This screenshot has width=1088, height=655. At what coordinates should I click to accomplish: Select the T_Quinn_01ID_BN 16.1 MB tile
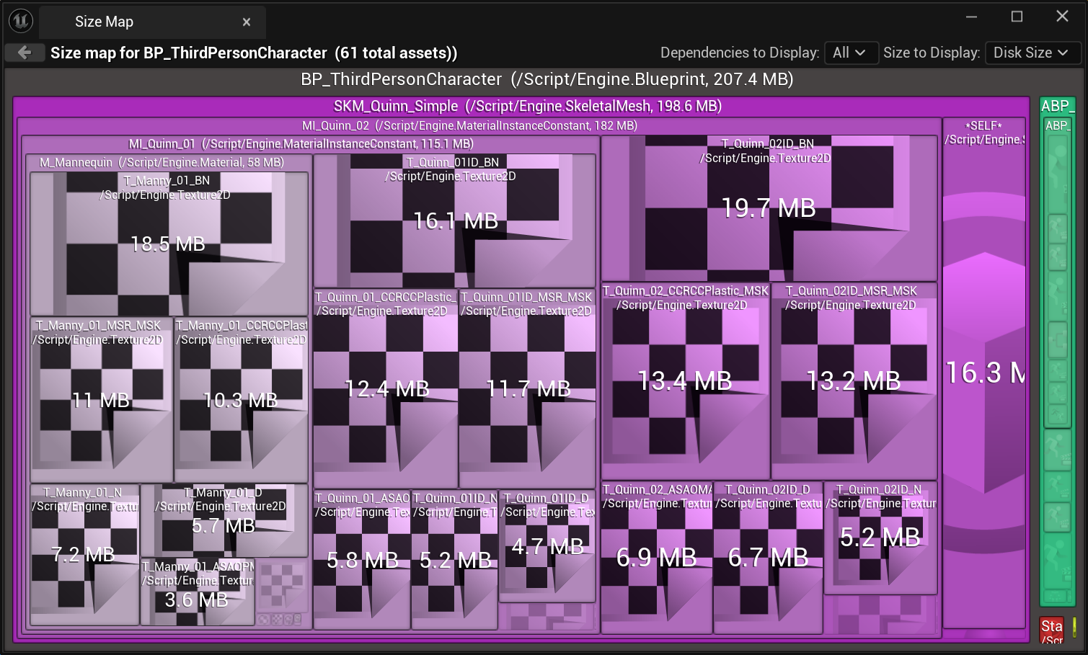(455, 220)
